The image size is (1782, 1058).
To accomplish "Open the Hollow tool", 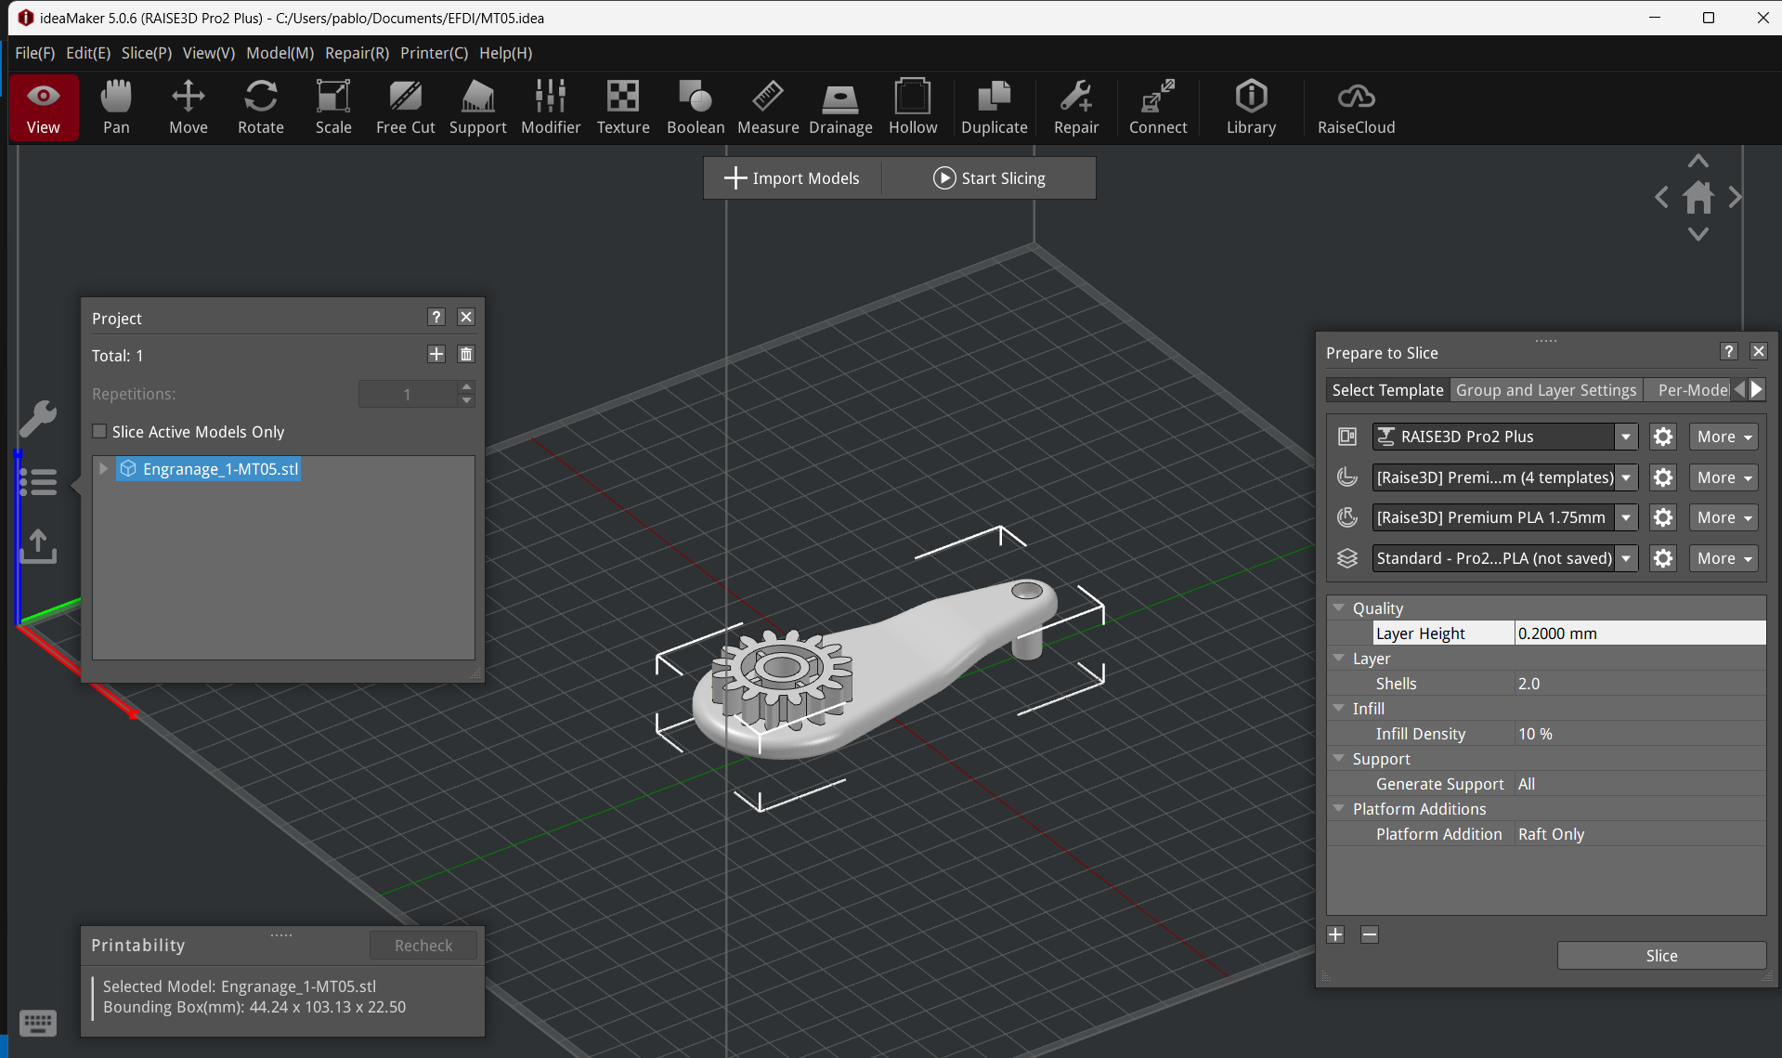I will point(913,108).
